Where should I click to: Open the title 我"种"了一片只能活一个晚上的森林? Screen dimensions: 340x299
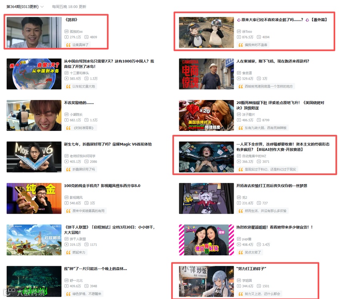pos(96,269)
